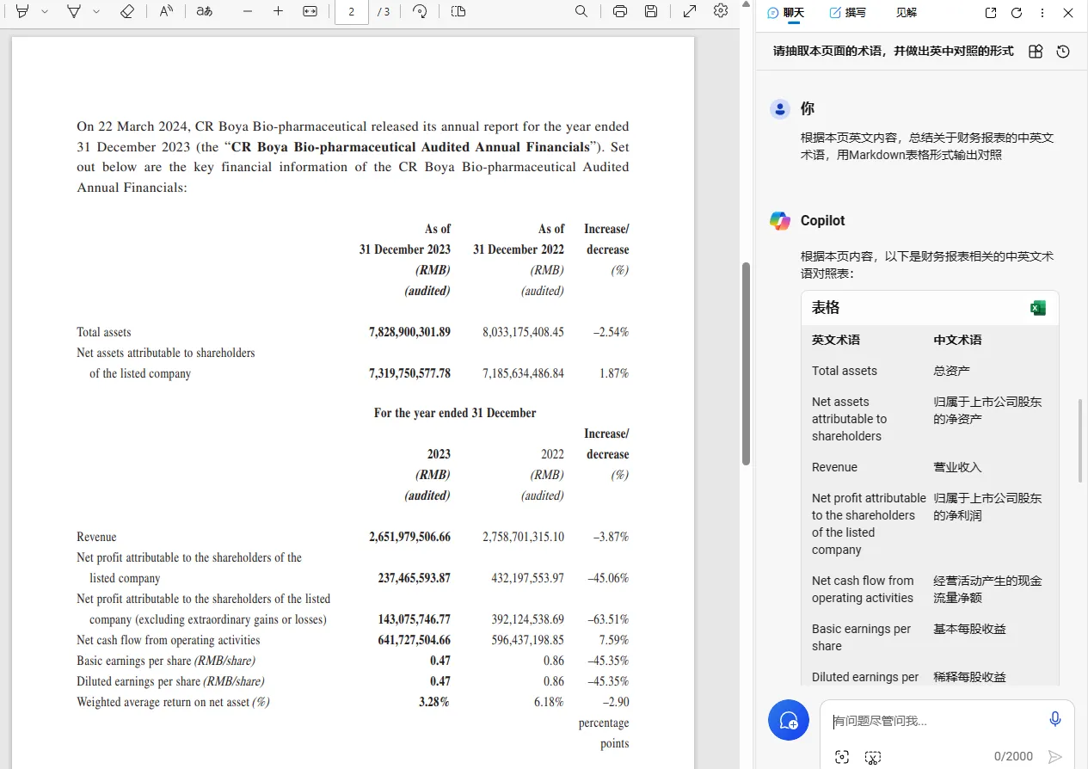
Task: Click the 0/2000 character counter
Action: click(1013, 757)
